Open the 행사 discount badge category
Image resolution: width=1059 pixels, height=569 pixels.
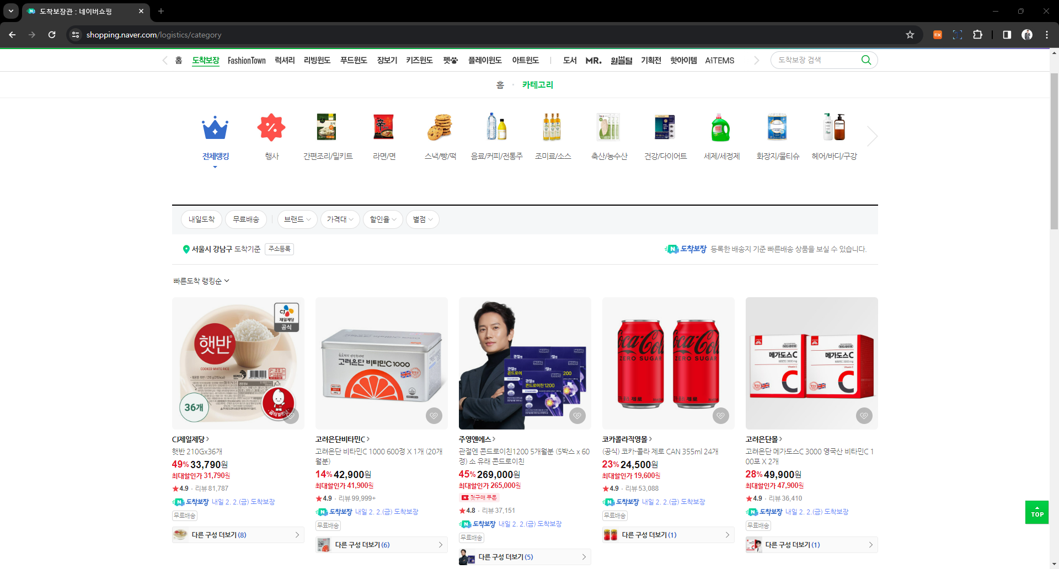coord(271,127)
